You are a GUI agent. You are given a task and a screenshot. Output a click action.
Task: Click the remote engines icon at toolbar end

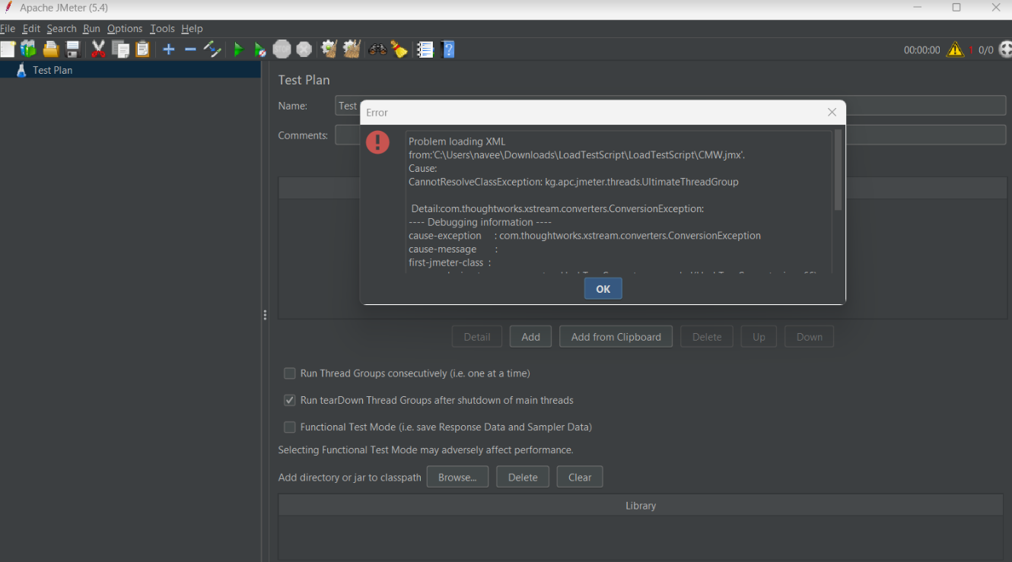coord(1004,50)
